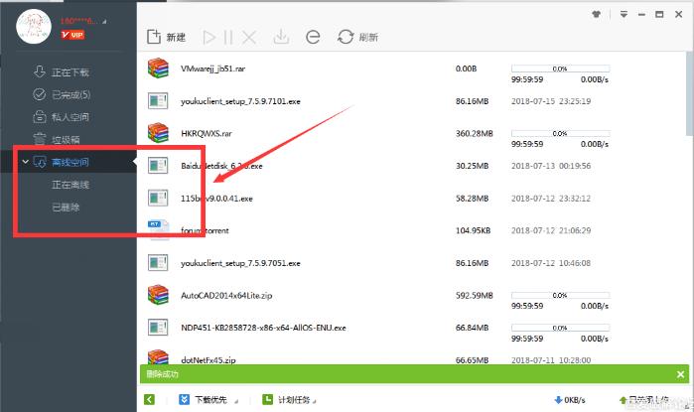Open the 私人空间 private space
The image size is (694, 412).
point(69,117)
